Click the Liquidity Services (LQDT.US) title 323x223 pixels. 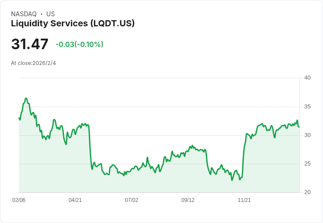point(73,24)
